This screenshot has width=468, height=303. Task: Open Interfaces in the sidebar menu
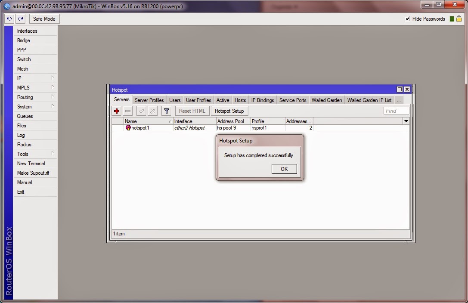coord(35,31)
